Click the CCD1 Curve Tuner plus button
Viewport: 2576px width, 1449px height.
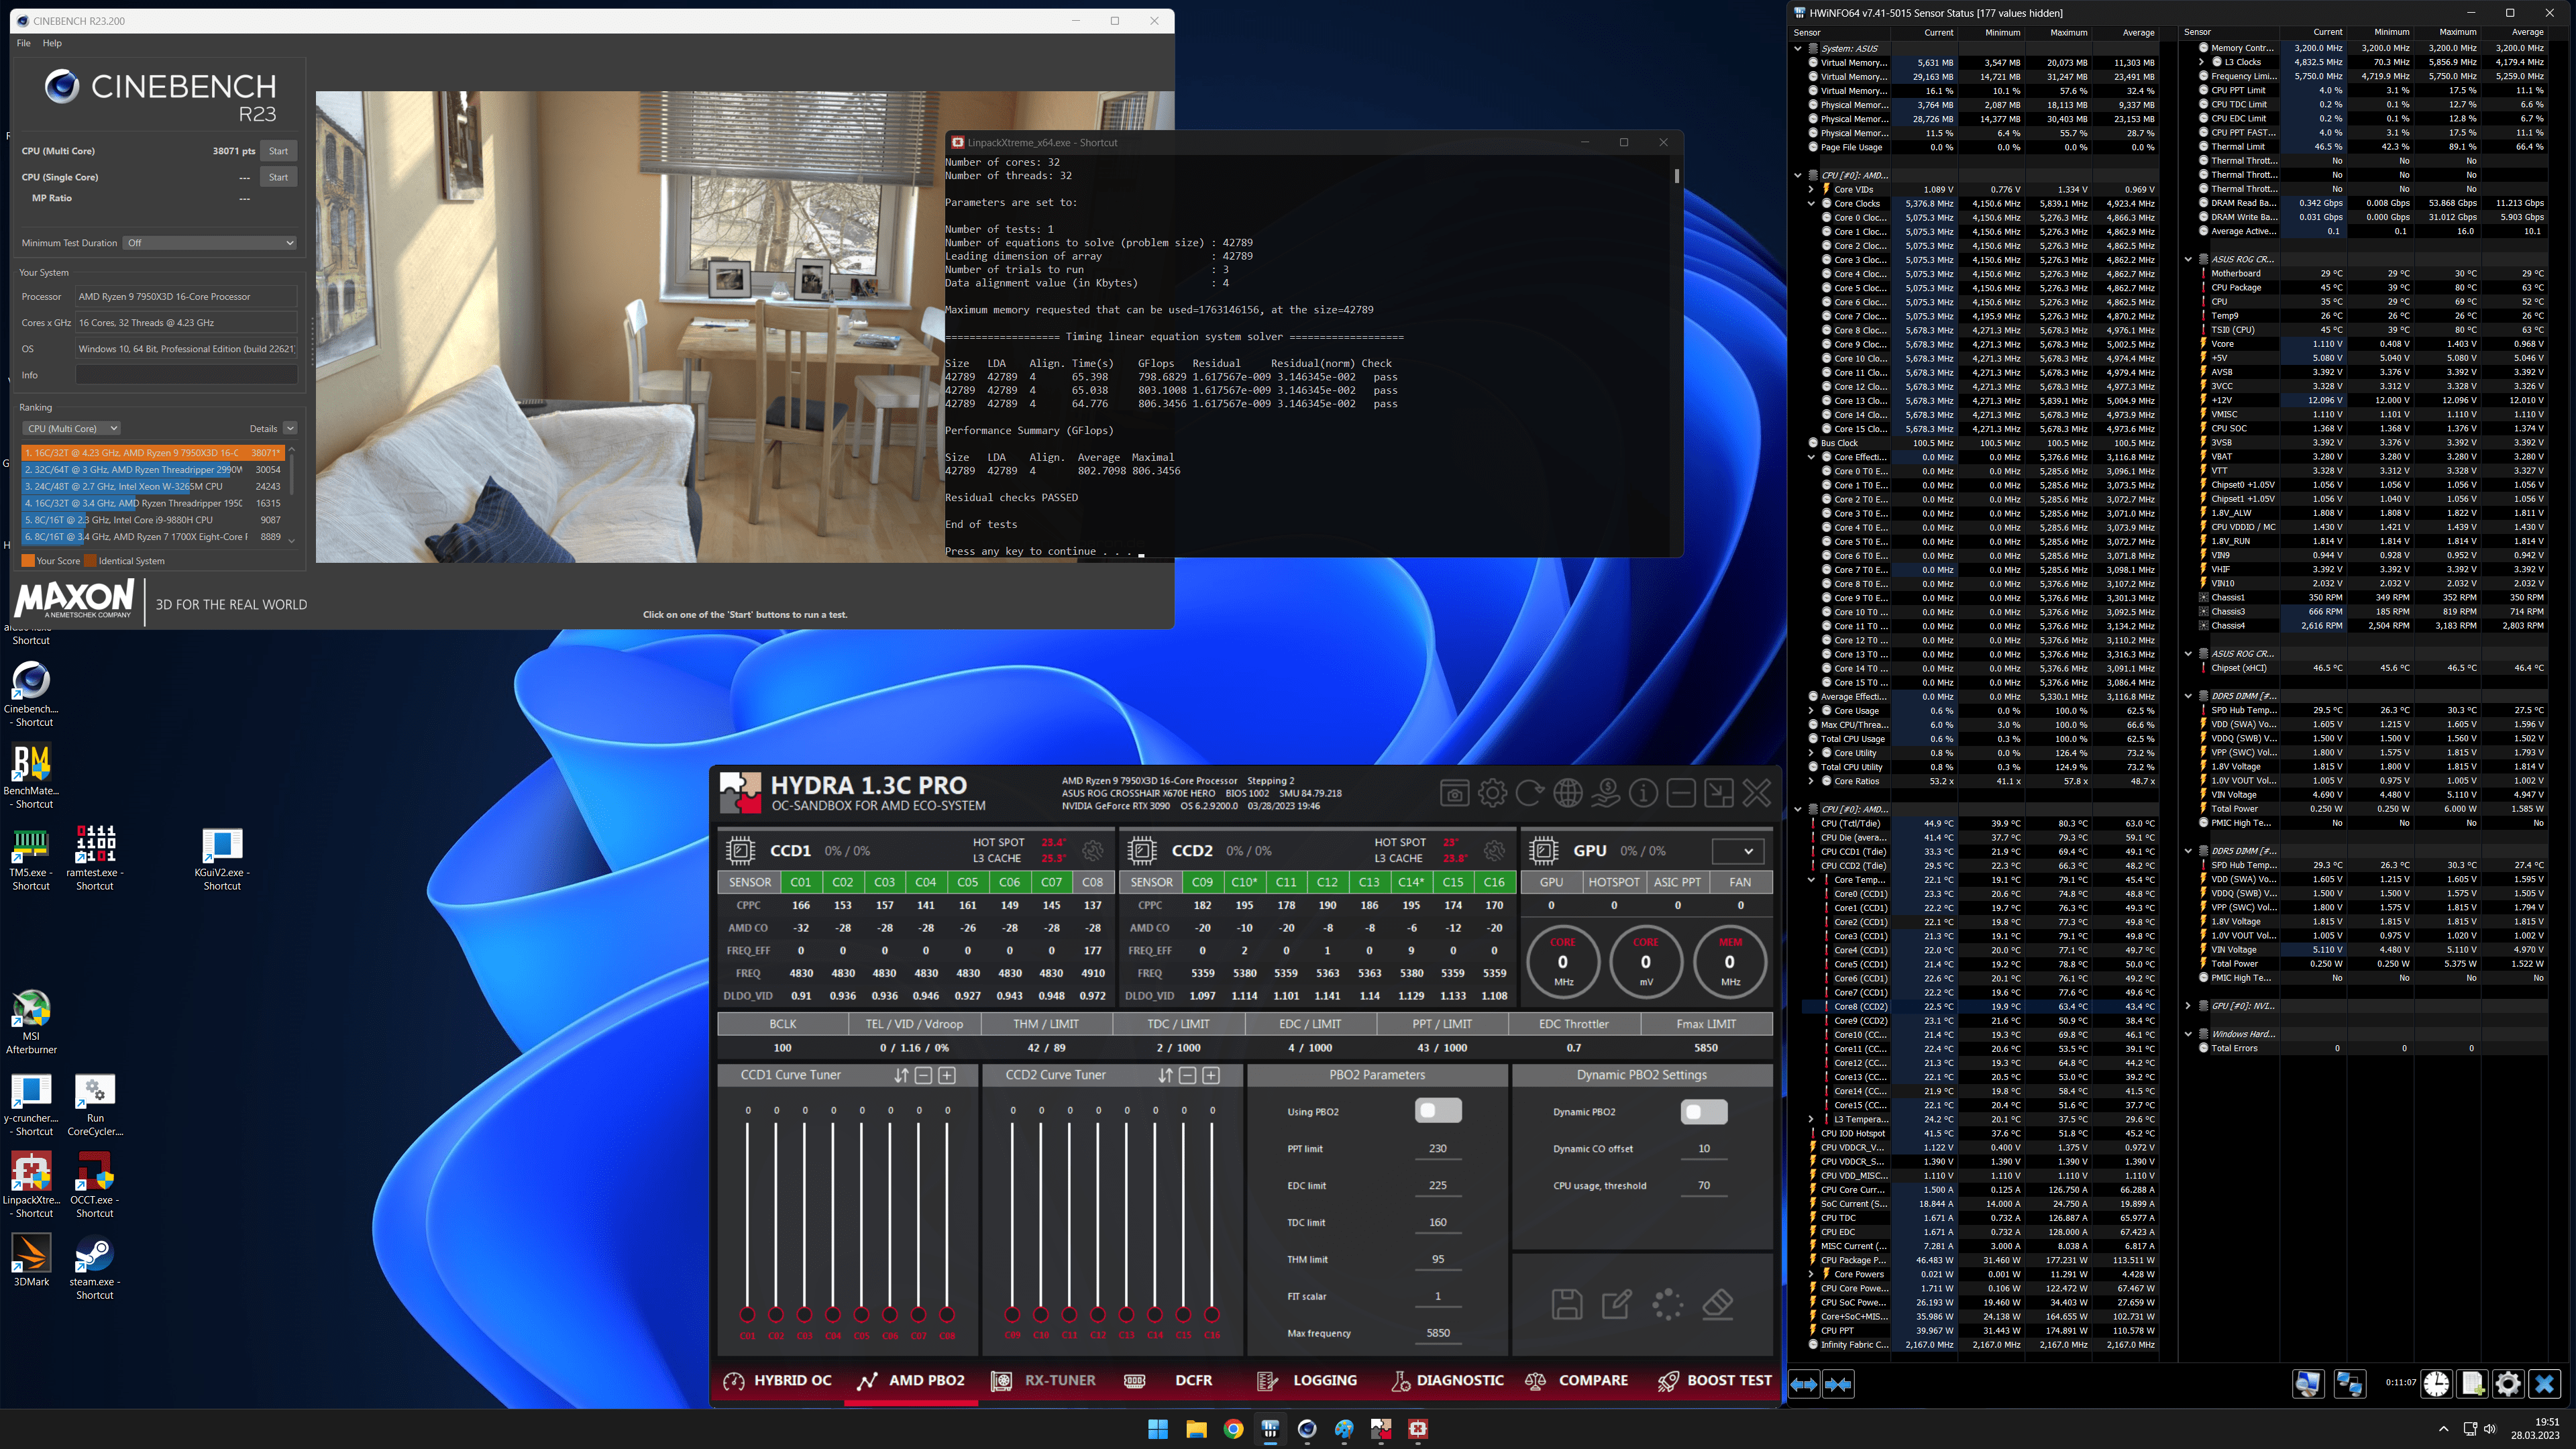pyautogui.click(x=946, y=1075)
